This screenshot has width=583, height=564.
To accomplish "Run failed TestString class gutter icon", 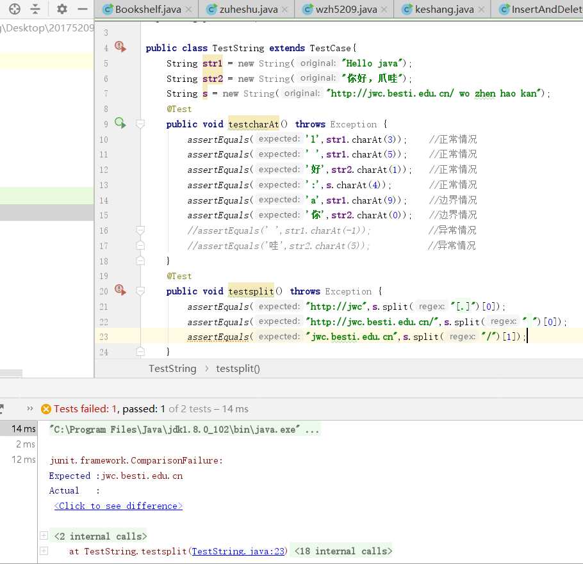I will [120, 46].
